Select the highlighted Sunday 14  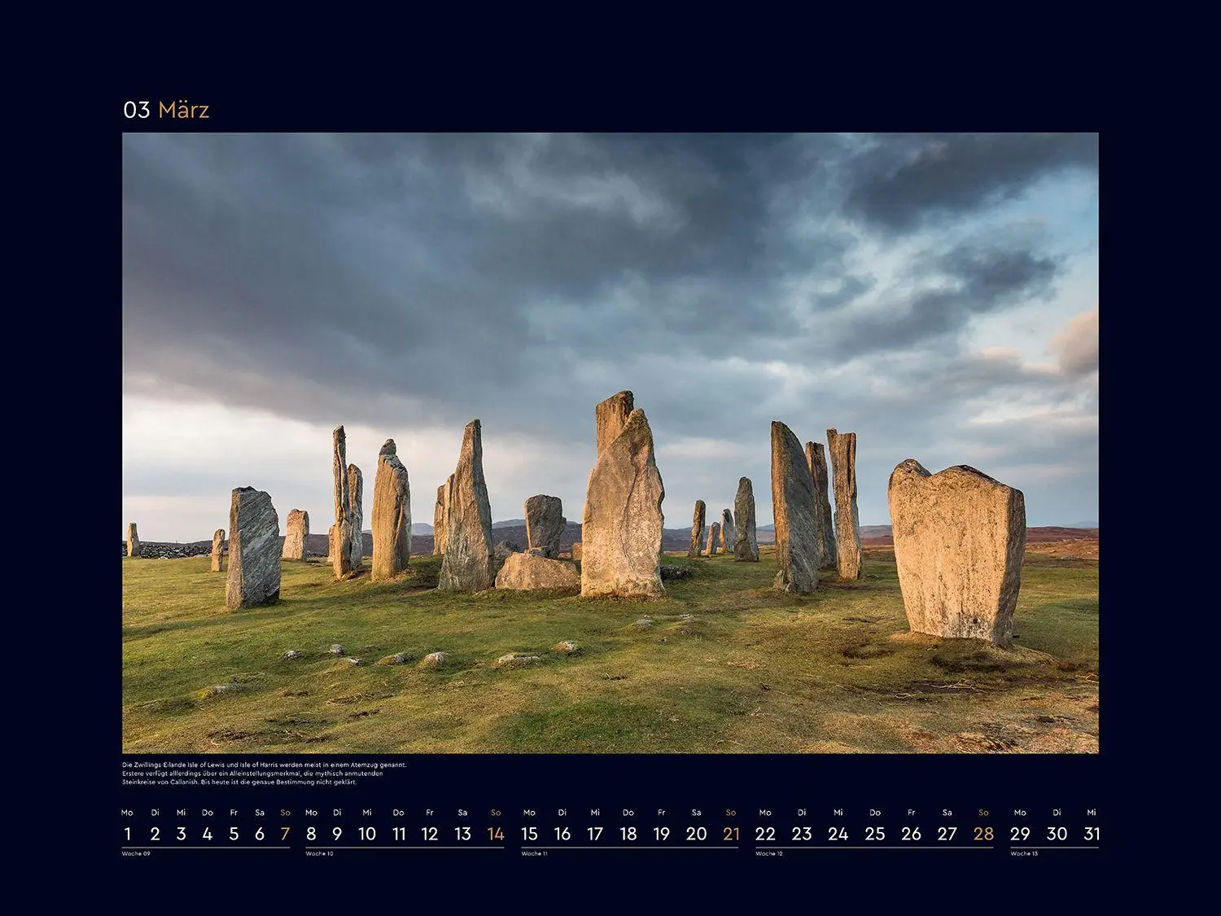coord(496,834)
